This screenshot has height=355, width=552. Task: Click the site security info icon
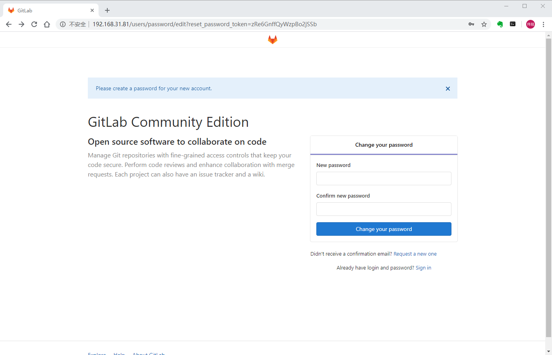63,24
